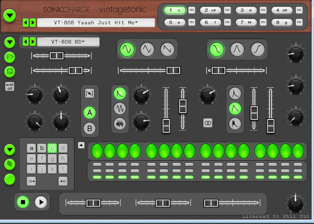Select the sine pitch modulation icon
The height and width of the screenshot is (224, 314).
[120, 108]
